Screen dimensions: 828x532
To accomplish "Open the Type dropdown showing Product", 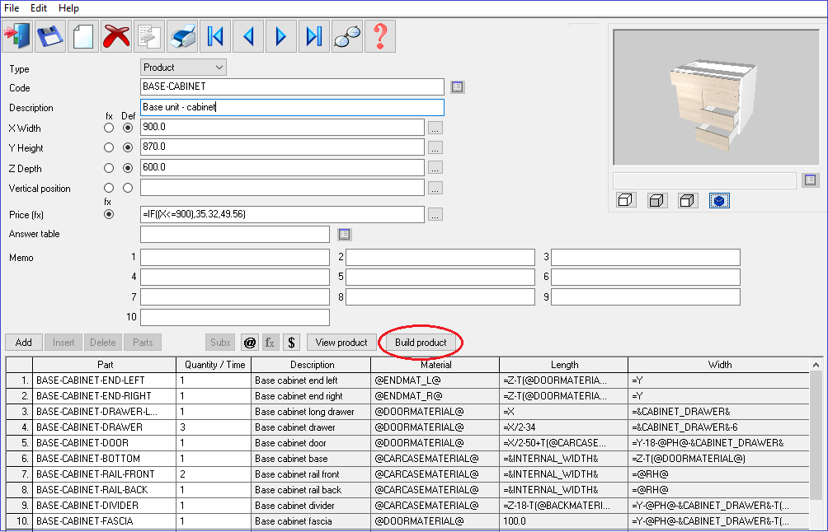I will (183, 68).
